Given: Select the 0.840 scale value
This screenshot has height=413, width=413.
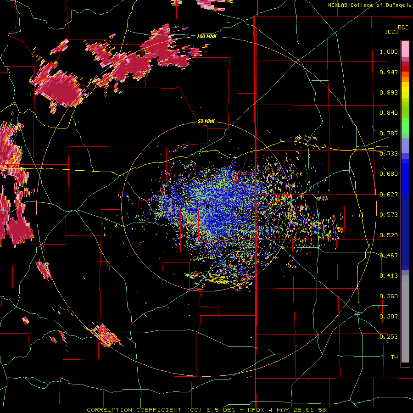Looking at the screenshot, I should point(389,113).
